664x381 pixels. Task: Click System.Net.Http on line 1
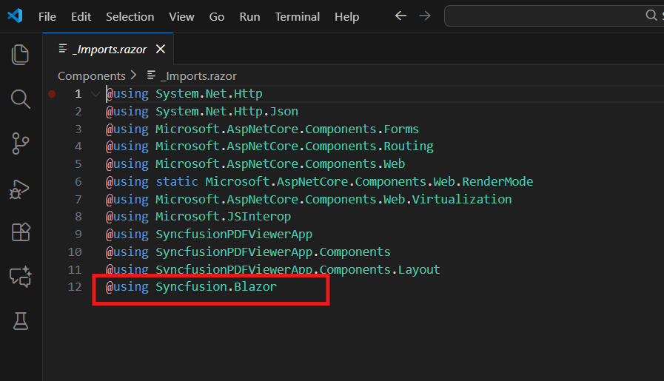pos(209,93)
